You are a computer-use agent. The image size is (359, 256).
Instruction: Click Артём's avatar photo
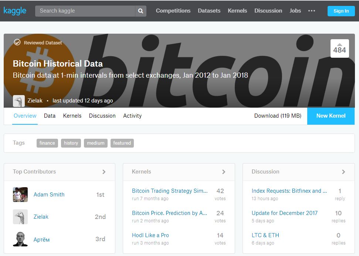point(20,239)
